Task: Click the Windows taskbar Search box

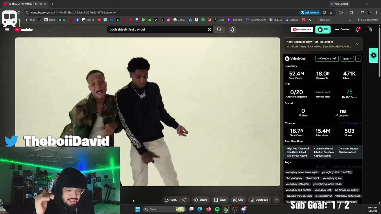Action: point(164,209)
